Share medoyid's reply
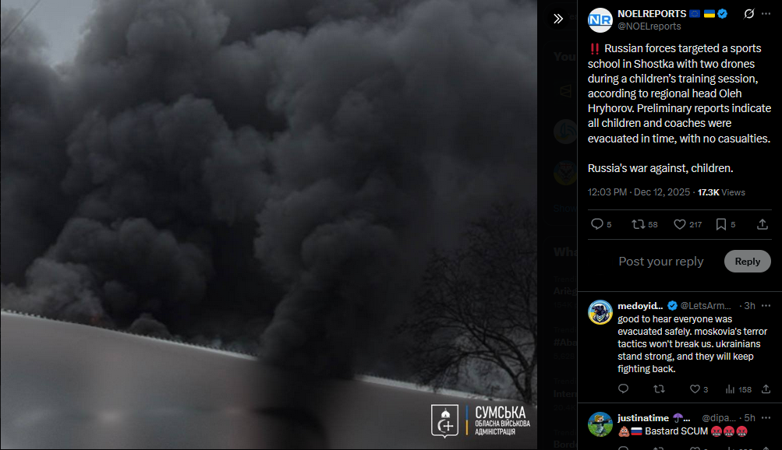Screen dimensions: 782x450 click(766, 388)
